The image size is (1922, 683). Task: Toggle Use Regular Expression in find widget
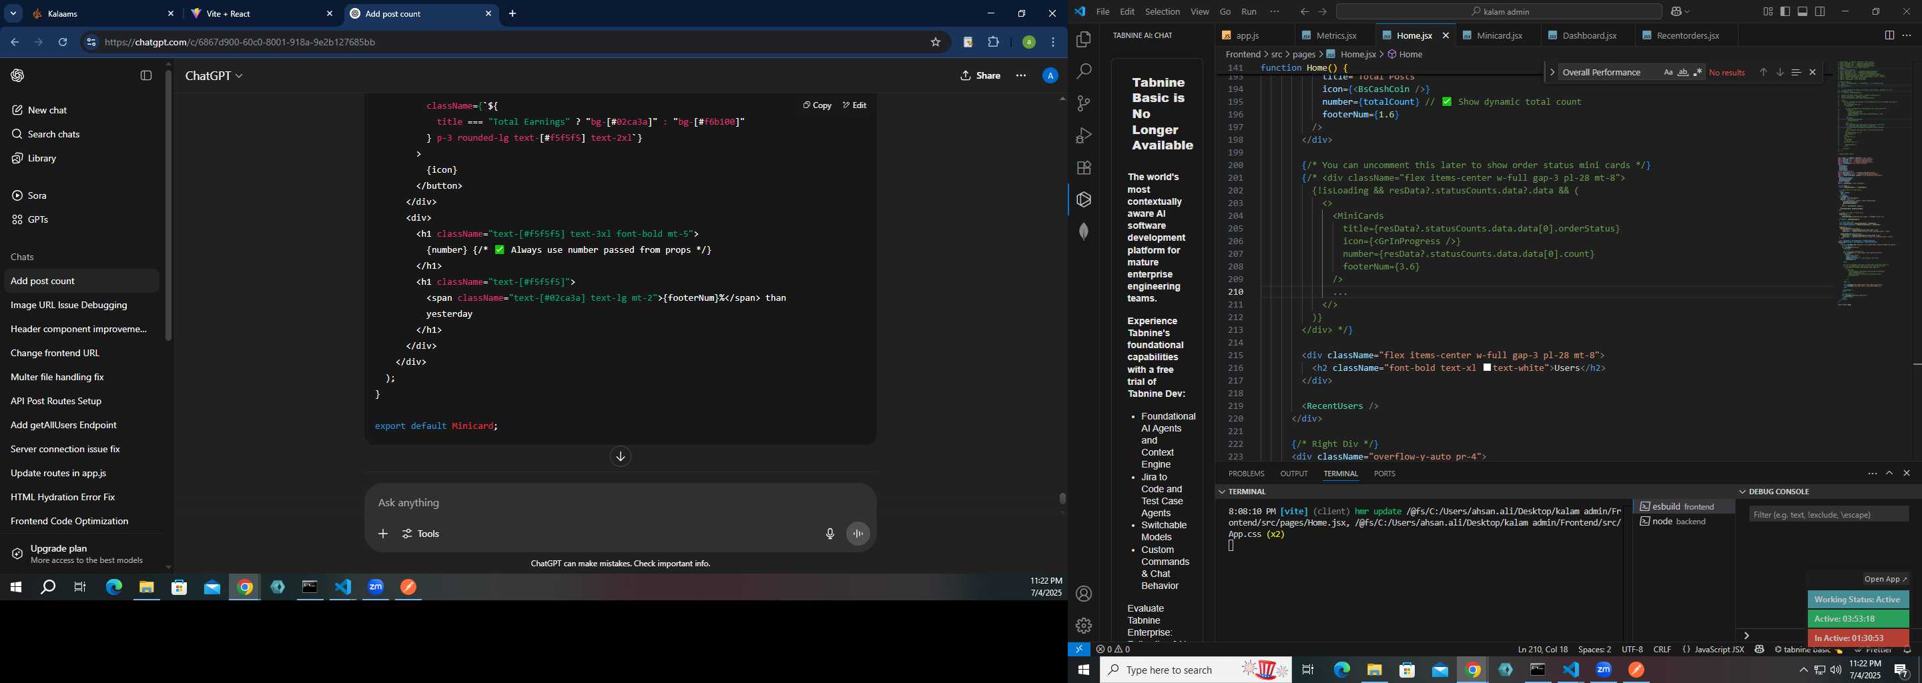click(x=1698, y=72)
